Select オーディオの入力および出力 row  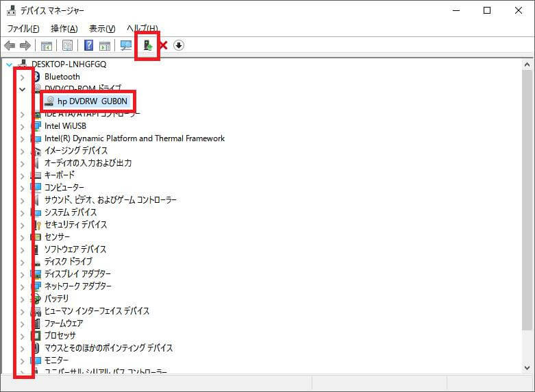[x=88, y=163]
